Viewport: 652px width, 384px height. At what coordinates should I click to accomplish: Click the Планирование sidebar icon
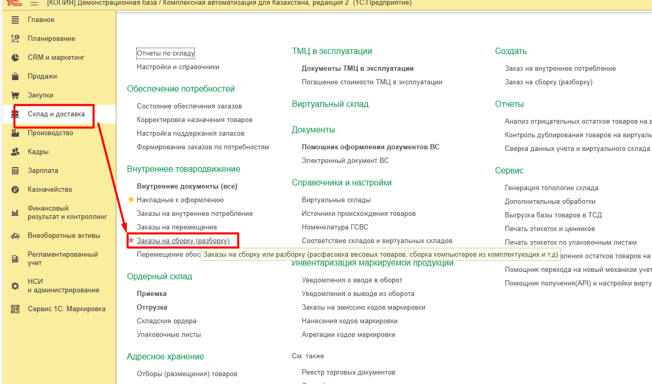point(15,39)
